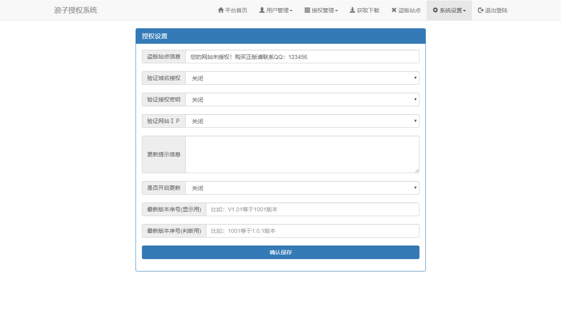Open the 验证网站ＩＰ selection box

point(303,121)
